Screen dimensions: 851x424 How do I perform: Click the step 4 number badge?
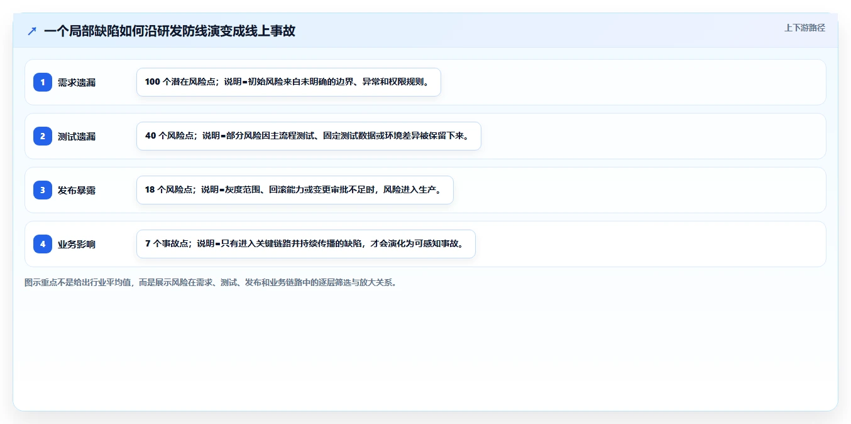pos(43,244)
